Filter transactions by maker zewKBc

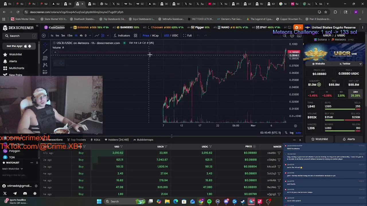coord(279,153)
